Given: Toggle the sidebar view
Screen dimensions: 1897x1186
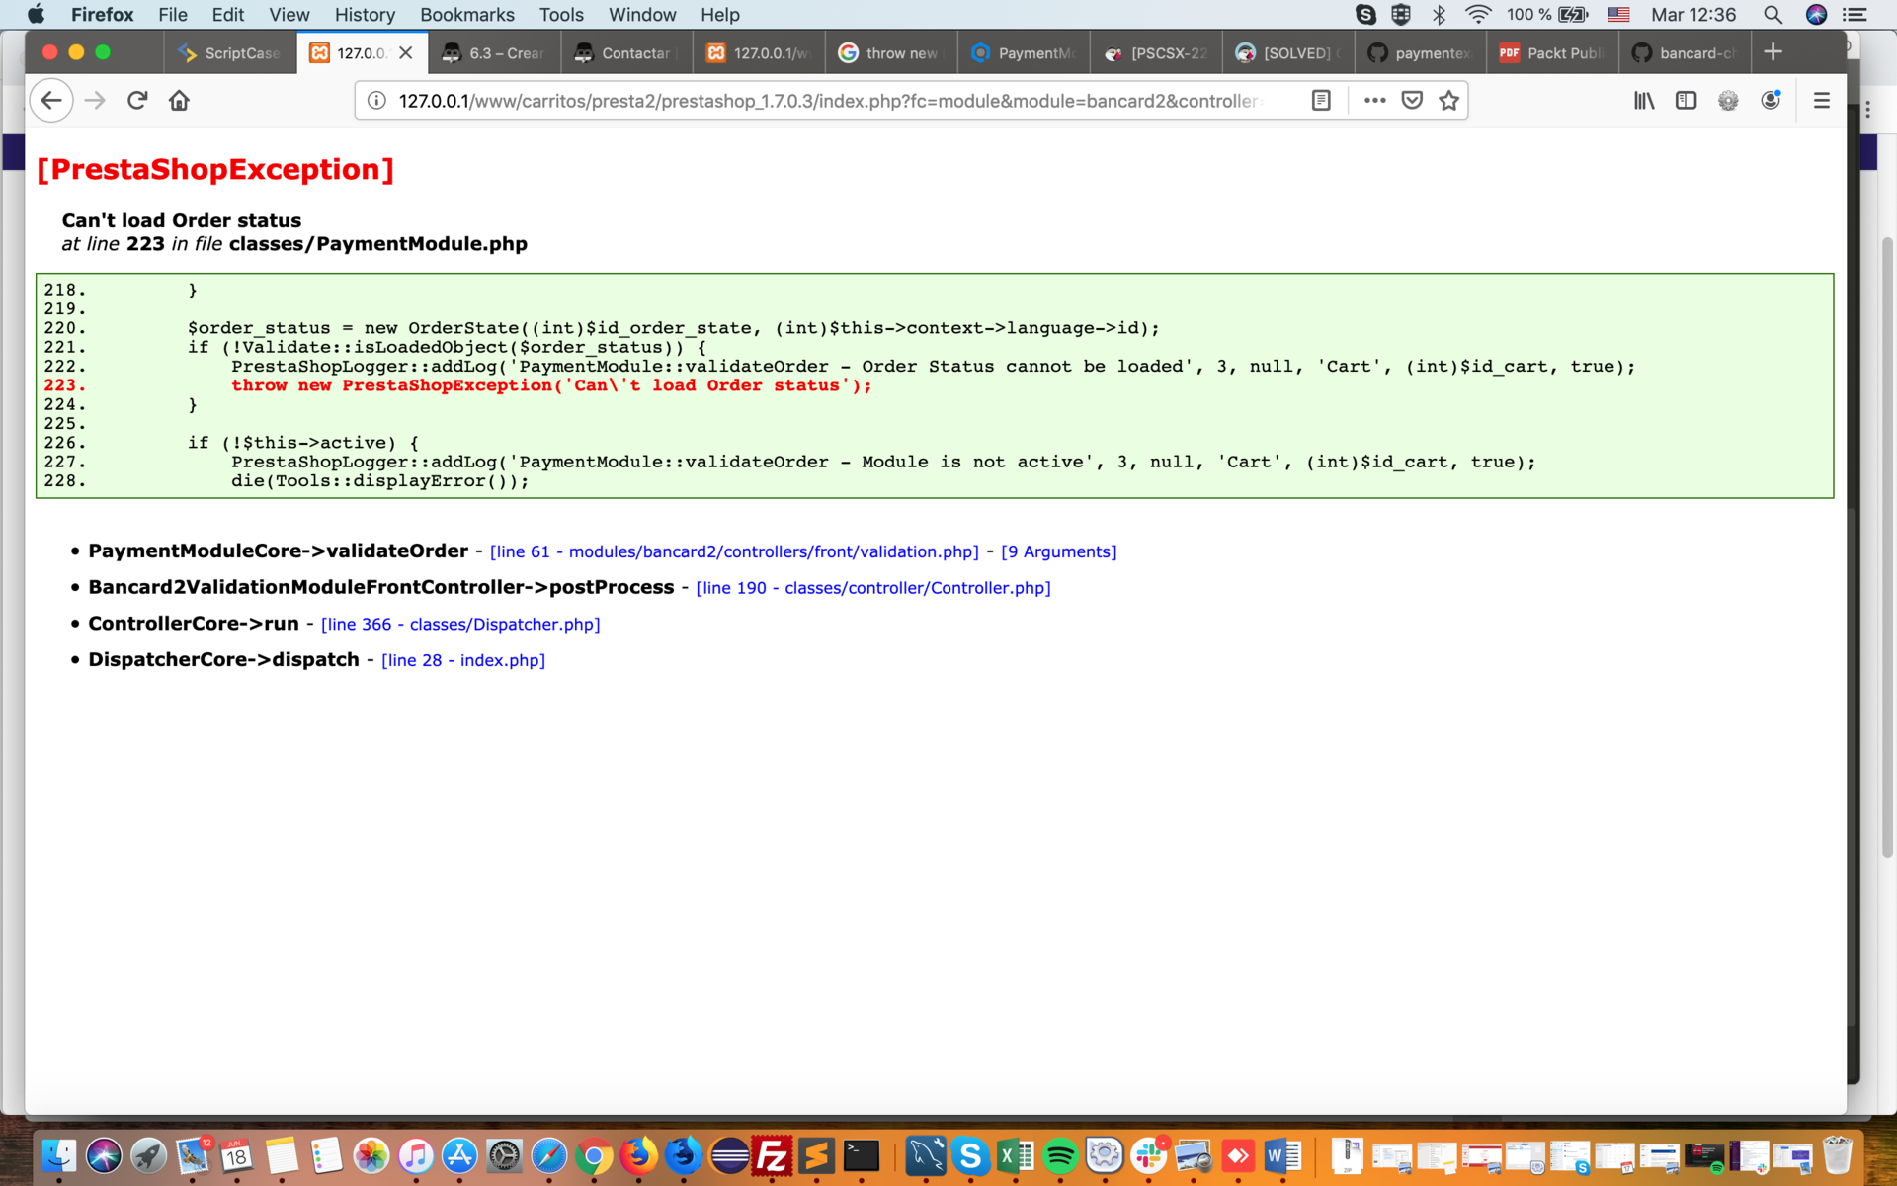Looking at the screenshot, I should 1686,101.
